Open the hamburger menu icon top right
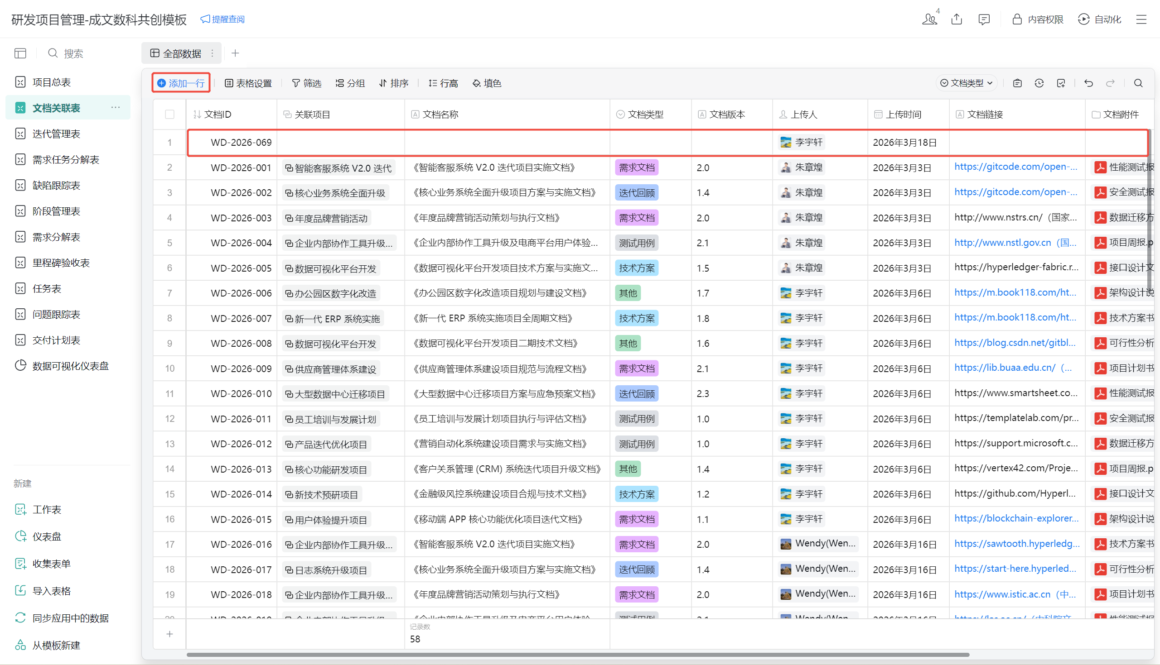This screenshot has width=1160, height=665. tap(1141, 19)
